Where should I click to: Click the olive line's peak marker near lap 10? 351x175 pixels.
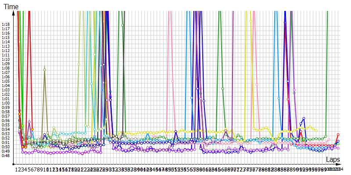pos(45,70)
